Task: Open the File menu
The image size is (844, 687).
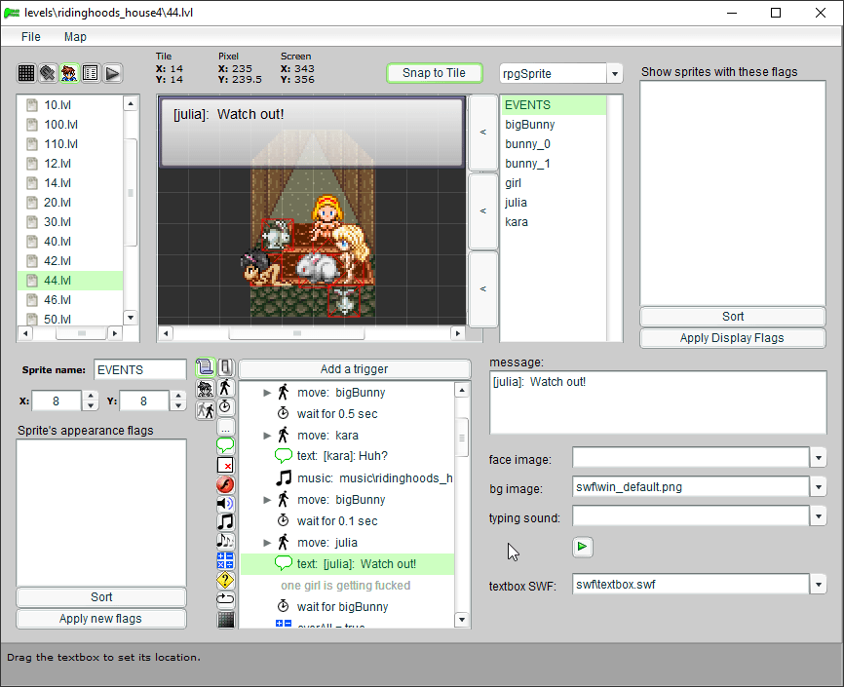Action: pos(31,36)
